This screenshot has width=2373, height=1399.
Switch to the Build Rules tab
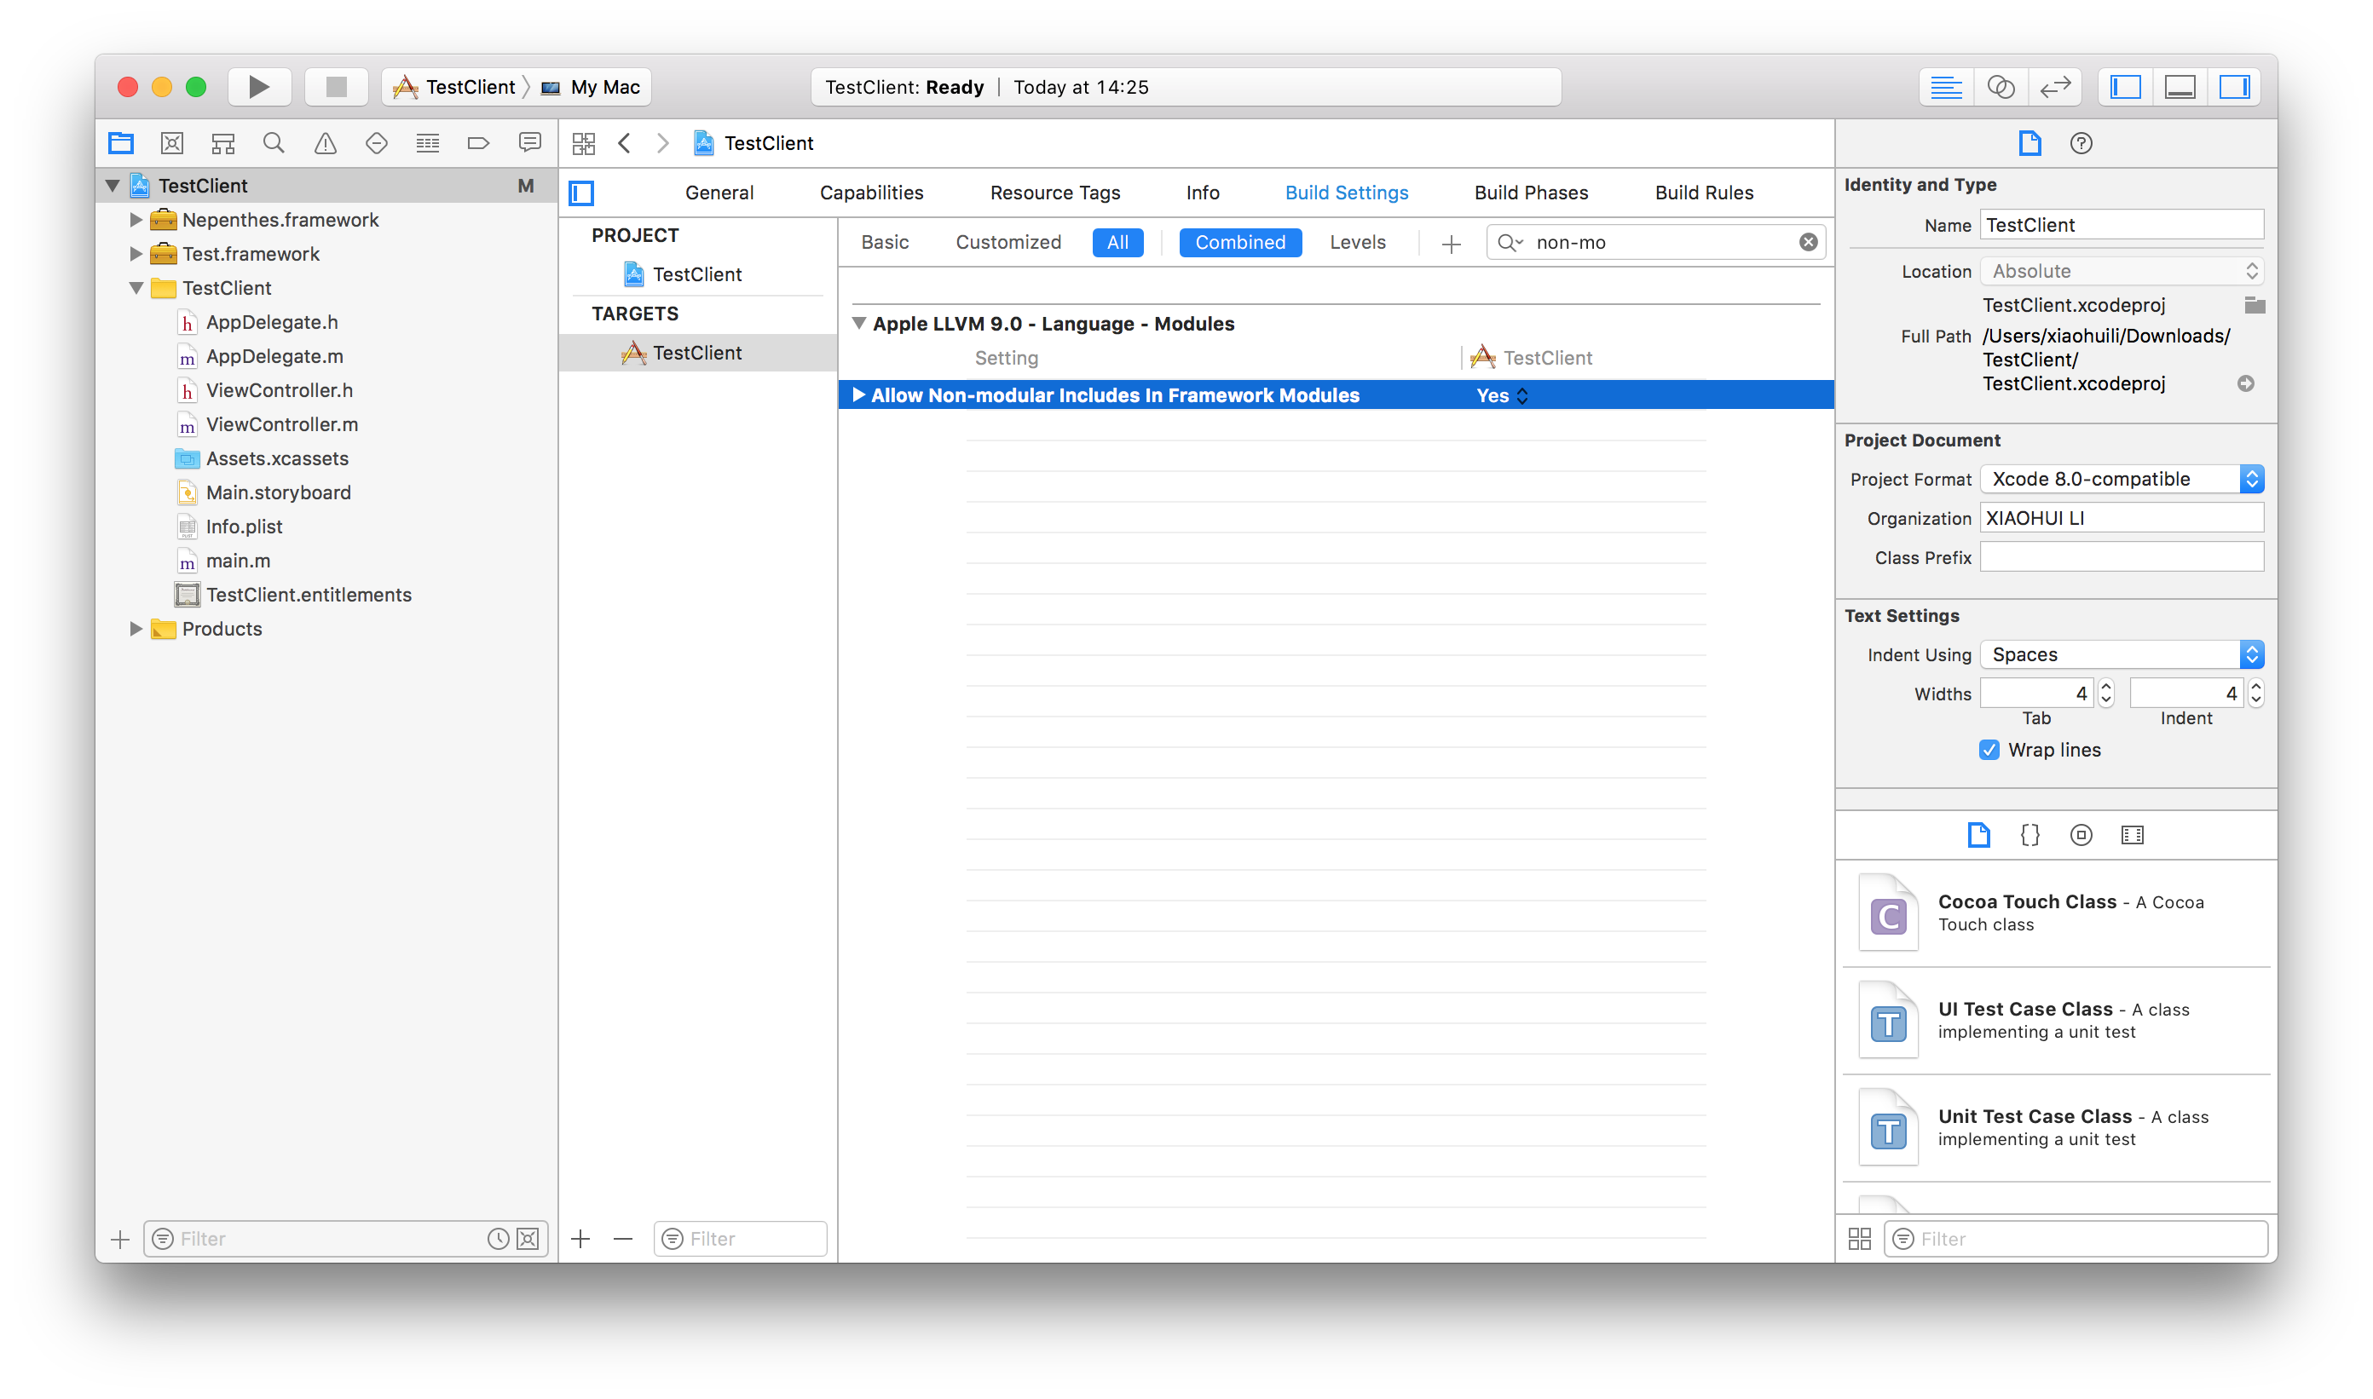pos(1704,193)
